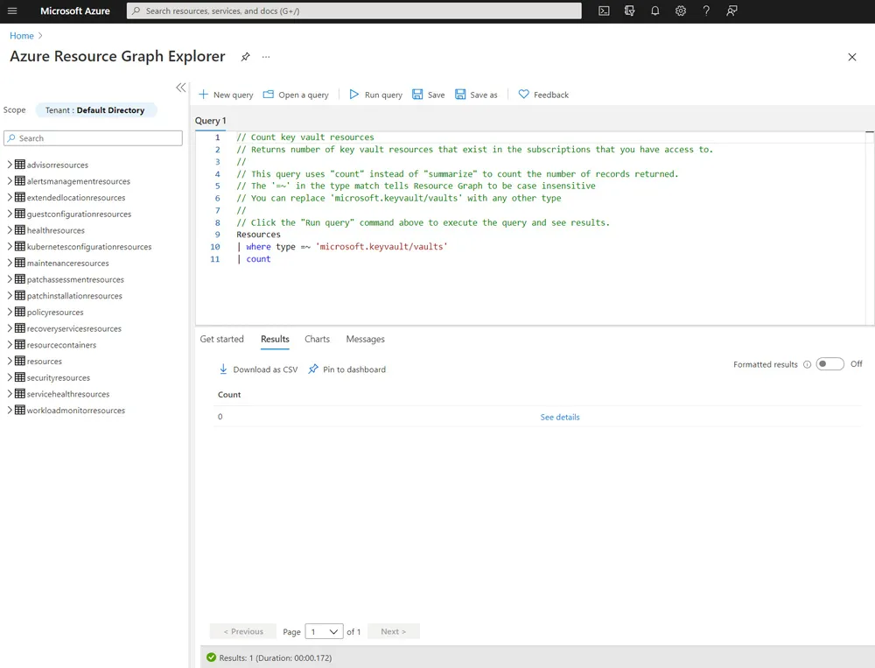Viewport: 875px width, 668px height.
Task: Click the Save button
Action: 429,95
